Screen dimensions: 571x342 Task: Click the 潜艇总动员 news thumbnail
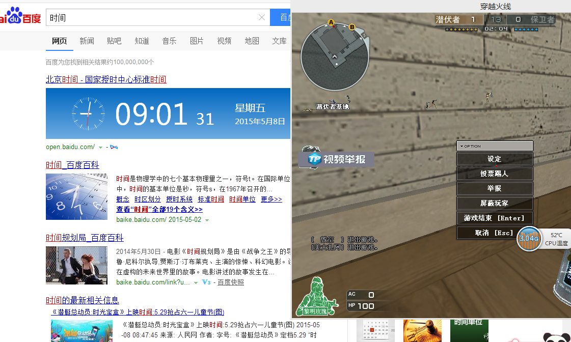(x=81, y=331)
